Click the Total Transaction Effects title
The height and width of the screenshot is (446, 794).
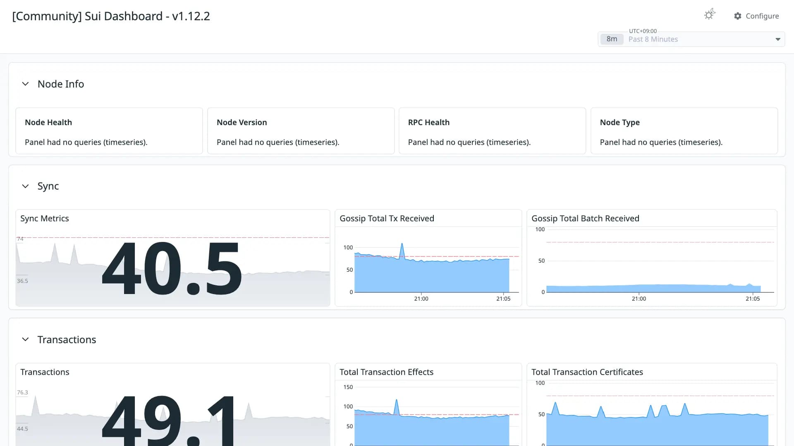coord(386,372)
